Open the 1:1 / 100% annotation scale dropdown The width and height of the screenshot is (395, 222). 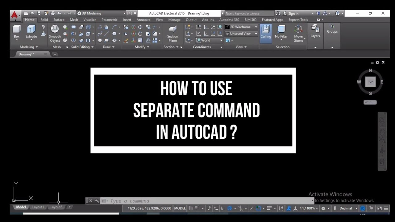(x=309, y=208)
